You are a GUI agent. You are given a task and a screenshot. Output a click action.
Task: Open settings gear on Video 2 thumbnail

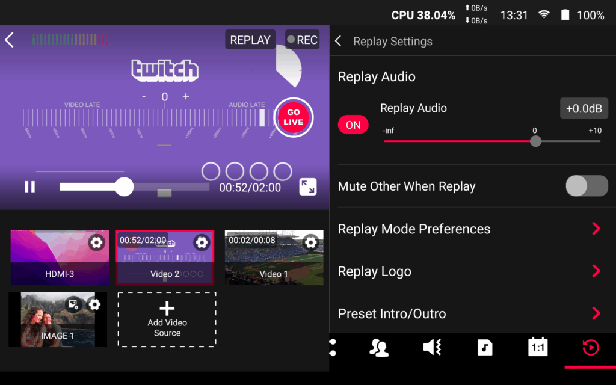(202, 242)
